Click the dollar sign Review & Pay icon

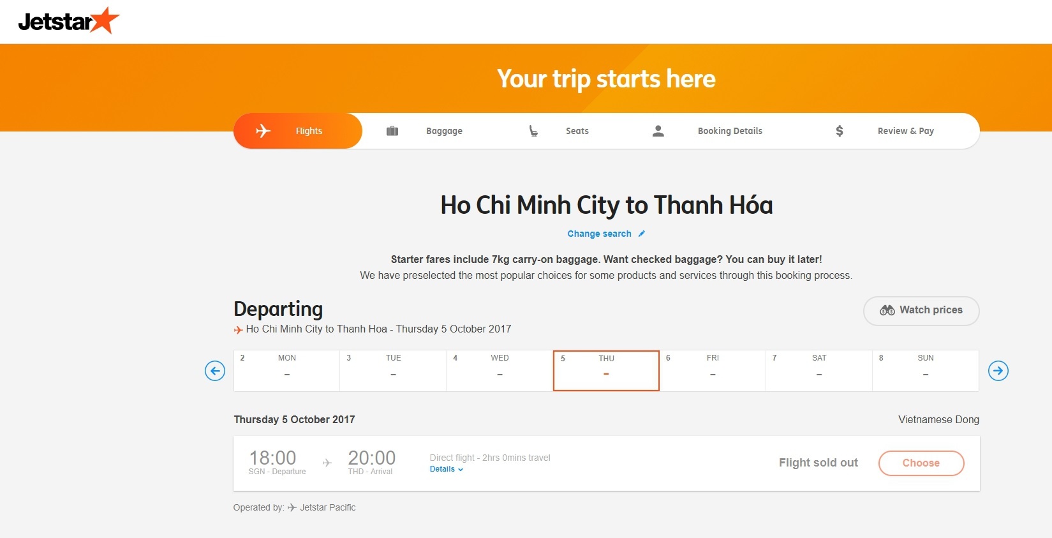click(840, 131)
